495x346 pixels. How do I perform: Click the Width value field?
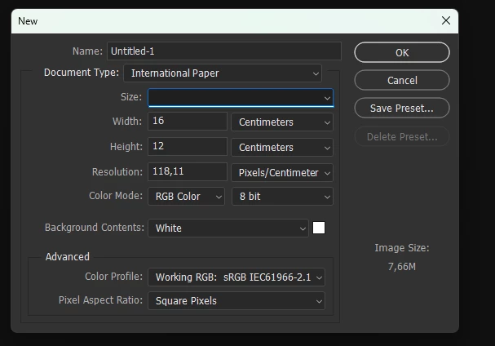point(188,121)
